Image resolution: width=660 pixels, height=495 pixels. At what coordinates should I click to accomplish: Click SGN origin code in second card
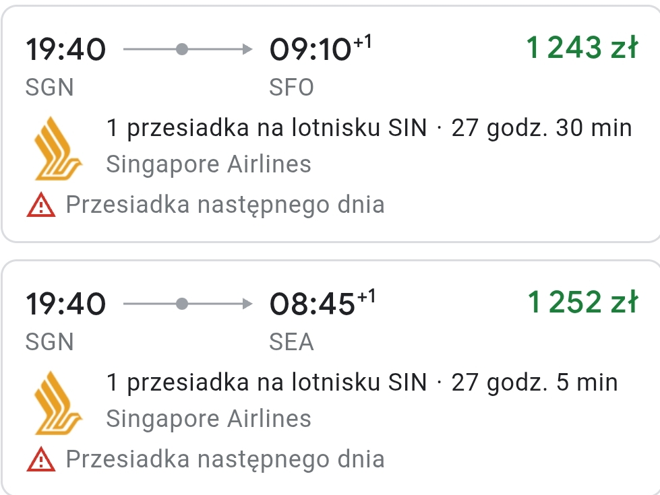(x=50, y=342)
